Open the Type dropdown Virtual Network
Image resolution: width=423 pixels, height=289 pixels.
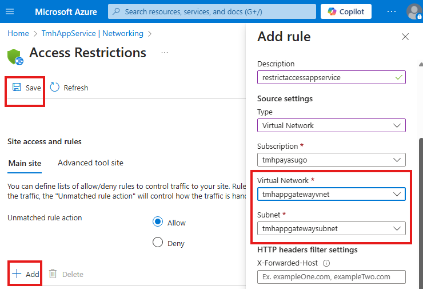[332, 125]
